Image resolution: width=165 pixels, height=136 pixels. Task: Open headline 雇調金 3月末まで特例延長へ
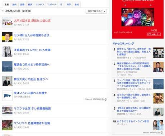pyautogui.click(x=32, y=64)
